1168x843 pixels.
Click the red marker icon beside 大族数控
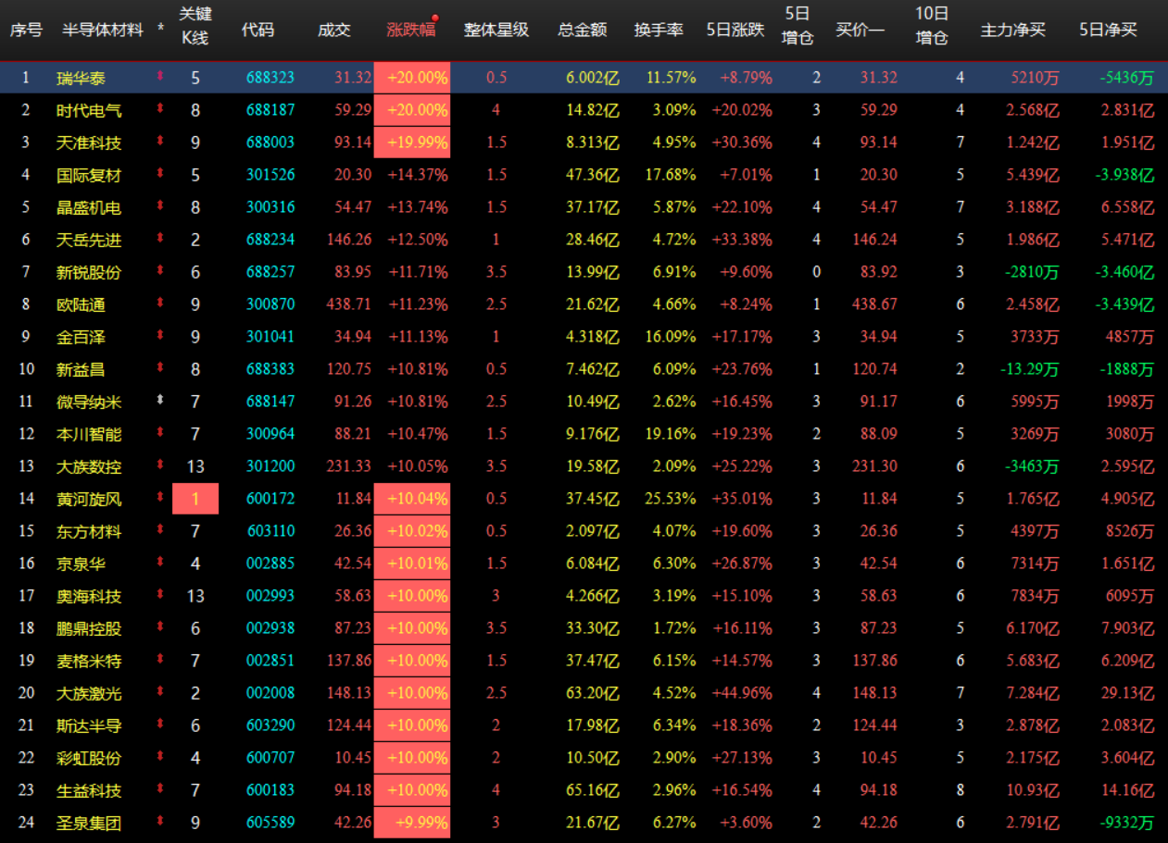click(x=160, y=466)
